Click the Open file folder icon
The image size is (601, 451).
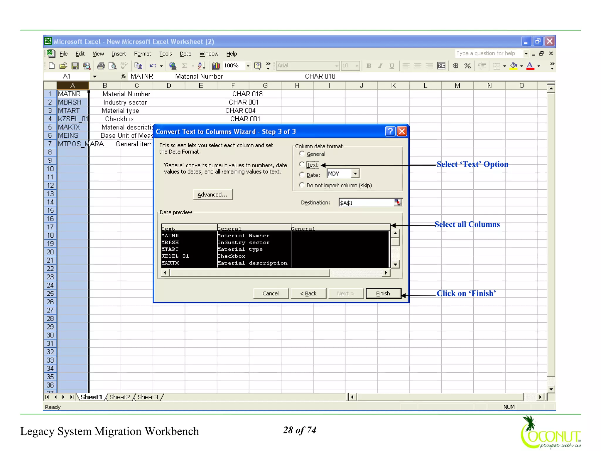tap(63, 66)
